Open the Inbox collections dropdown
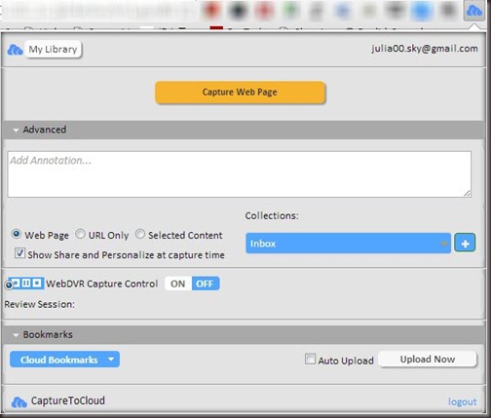Screen dimensions: 491x418 [348, 243]
